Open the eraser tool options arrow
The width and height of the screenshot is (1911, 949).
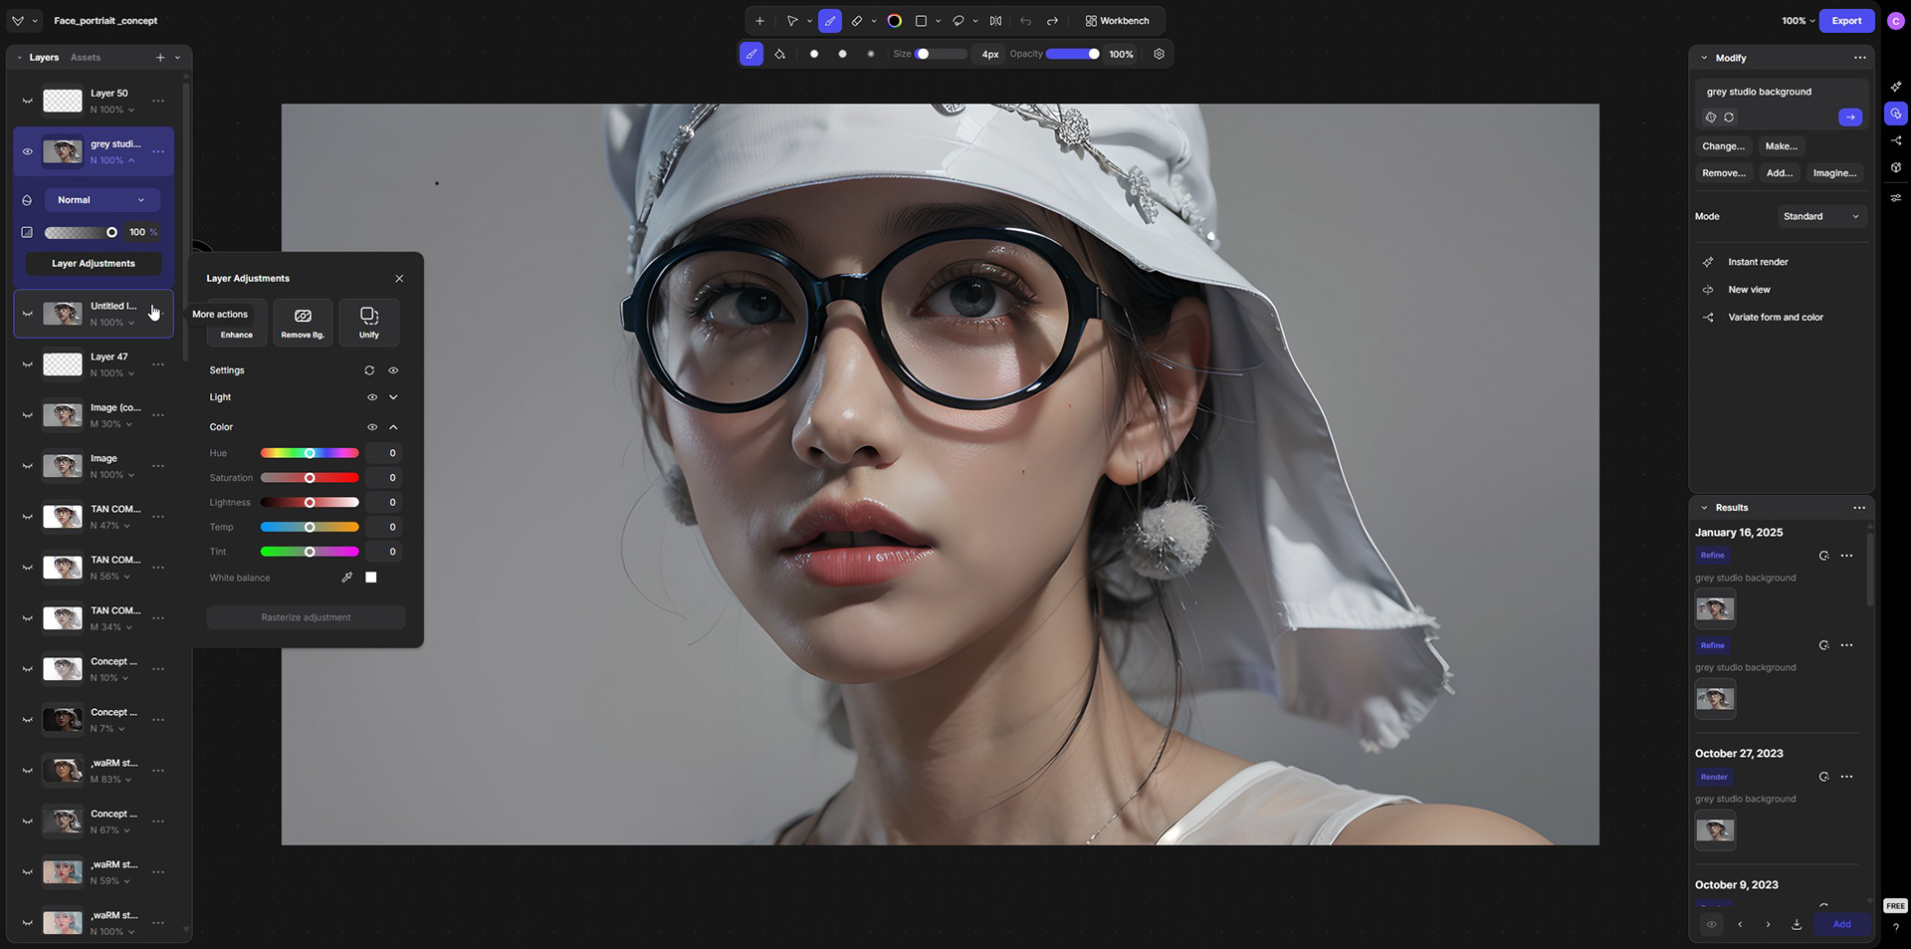click(874, 21)
